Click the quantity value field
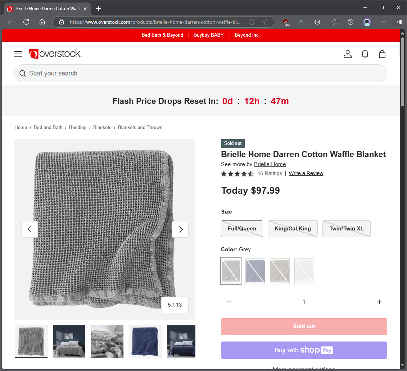 [304, 302]
